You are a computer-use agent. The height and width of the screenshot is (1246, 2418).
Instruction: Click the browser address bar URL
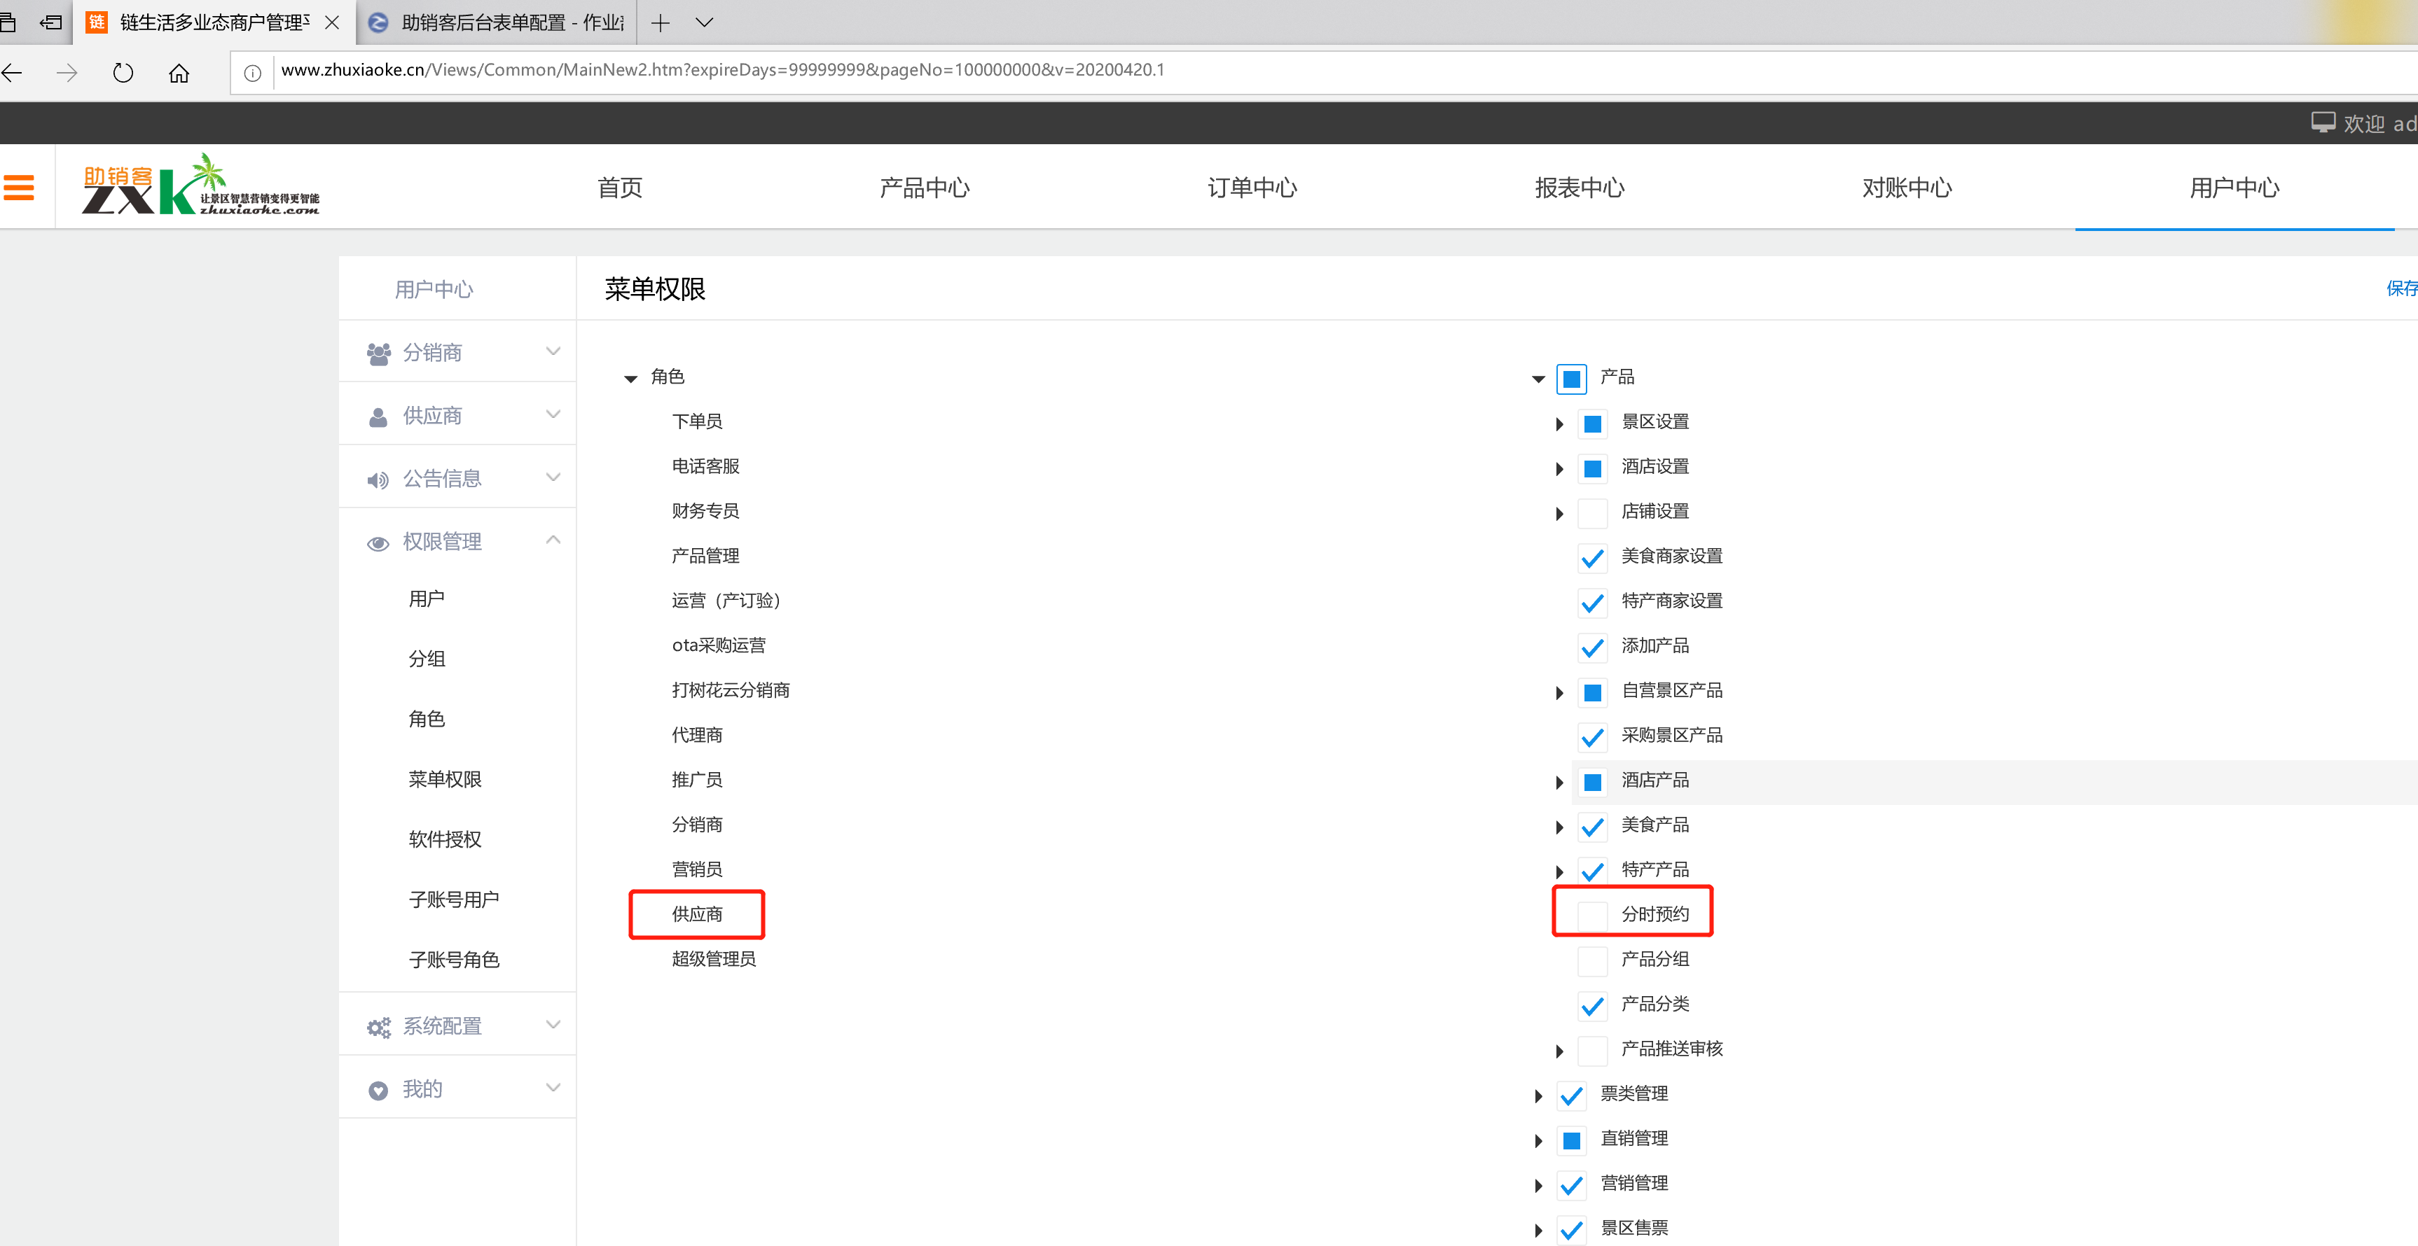coord(722,71)
